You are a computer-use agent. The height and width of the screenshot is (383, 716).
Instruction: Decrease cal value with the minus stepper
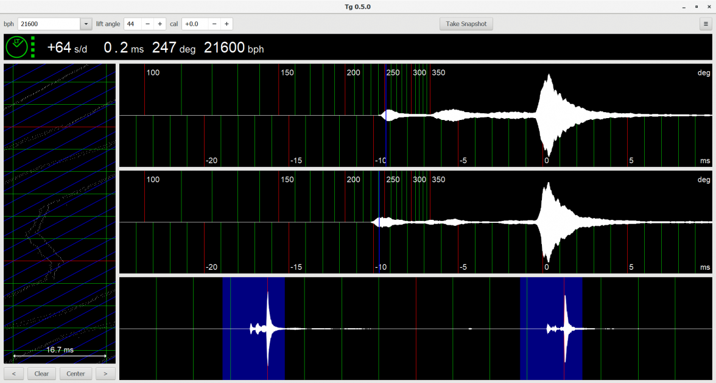[214, 24]
